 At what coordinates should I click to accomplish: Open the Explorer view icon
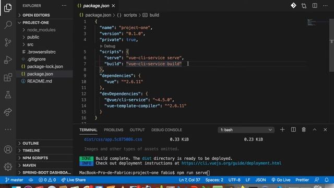pyautogui.click(x=8, y=8)
